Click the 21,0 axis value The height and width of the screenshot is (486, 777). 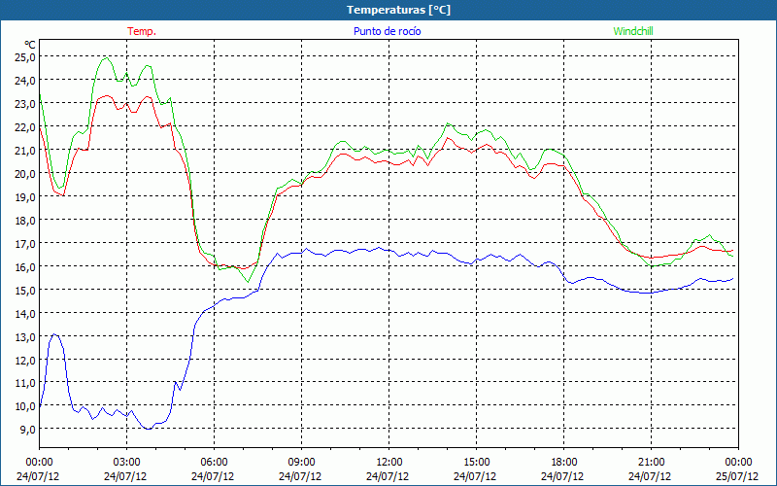point(25,151)
